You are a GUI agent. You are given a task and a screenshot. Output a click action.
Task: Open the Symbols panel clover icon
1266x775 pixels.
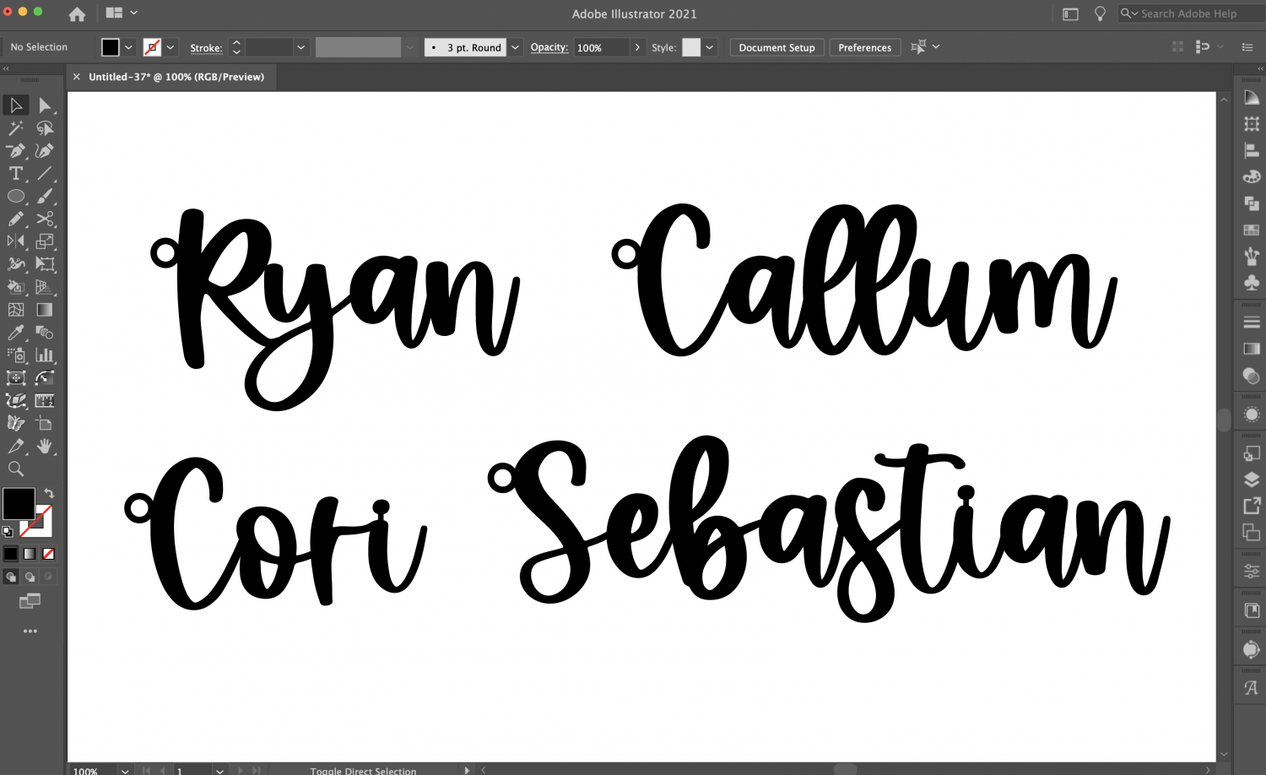1252,282
